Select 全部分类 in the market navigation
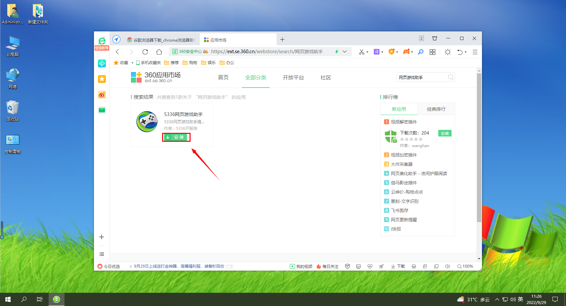The width and height of the screenshot is (566, 306). coord(256,77)
